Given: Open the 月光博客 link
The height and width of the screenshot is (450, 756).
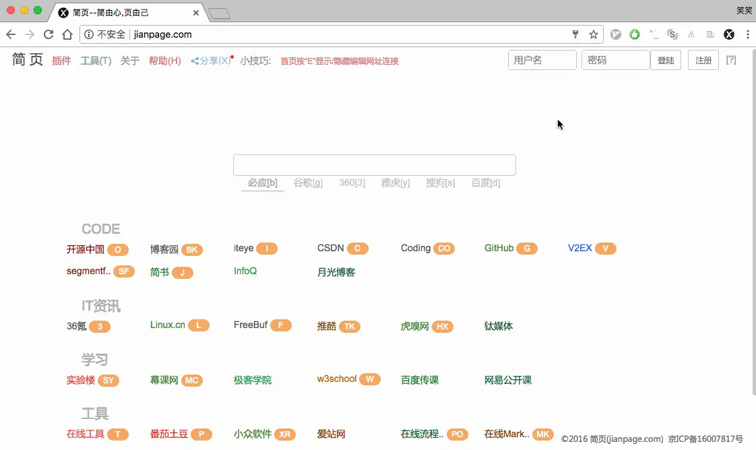Looking at the screenshot, I should point(336,272).
